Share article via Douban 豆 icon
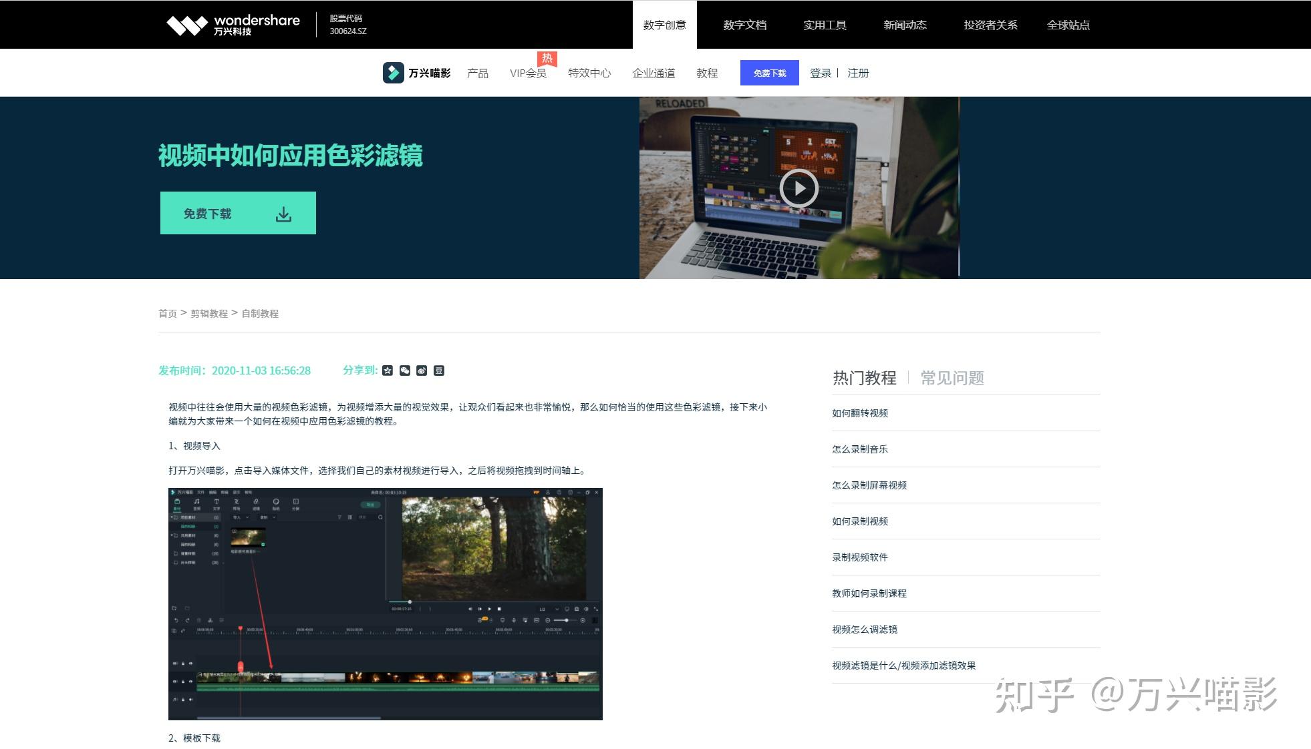The width and height of the screenshot is (1311, 749). pos(439,370)
